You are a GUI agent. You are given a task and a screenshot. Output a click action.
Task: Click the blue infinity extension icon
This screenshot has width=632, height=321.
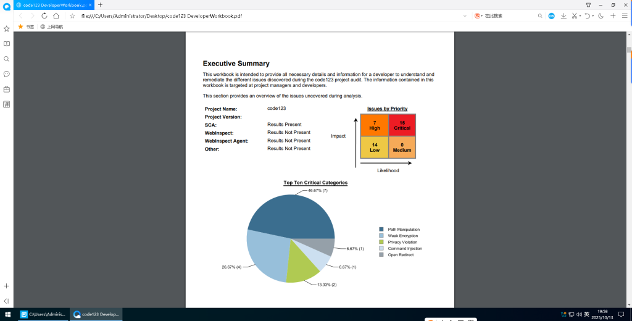click(552, 16)
